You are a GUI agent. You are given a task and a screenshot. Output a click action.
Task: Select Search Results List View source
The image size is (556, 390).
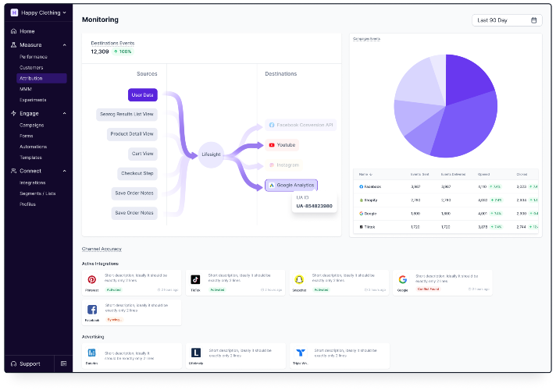pyautogui.click(x=127, y=115)
